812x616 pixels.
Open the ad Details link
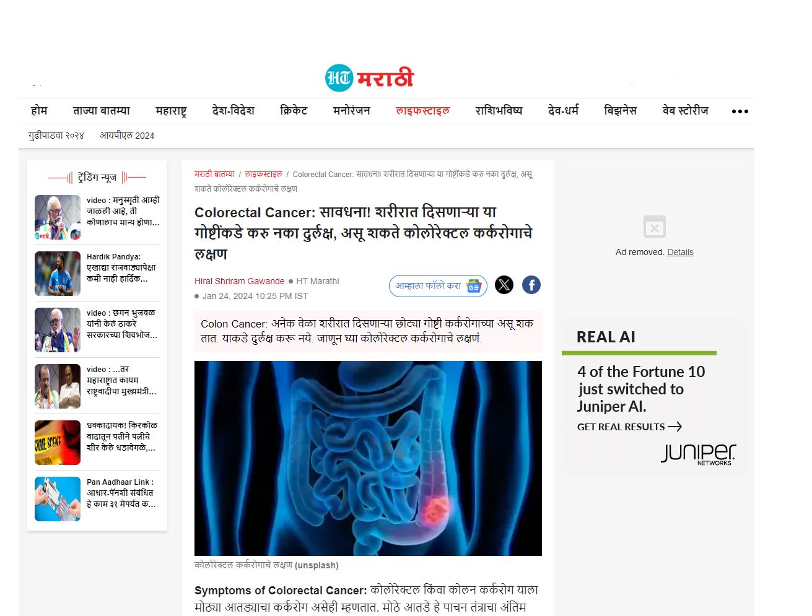coord(680,252)
